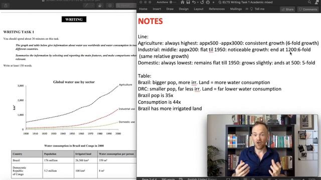Click 'Brazil pop is 35x' text

155,95
